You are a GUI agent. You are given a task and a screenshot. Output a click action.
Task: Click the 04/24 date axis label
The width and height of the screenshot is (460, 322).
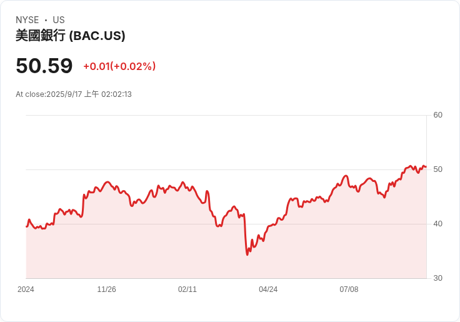coord(268,289)
